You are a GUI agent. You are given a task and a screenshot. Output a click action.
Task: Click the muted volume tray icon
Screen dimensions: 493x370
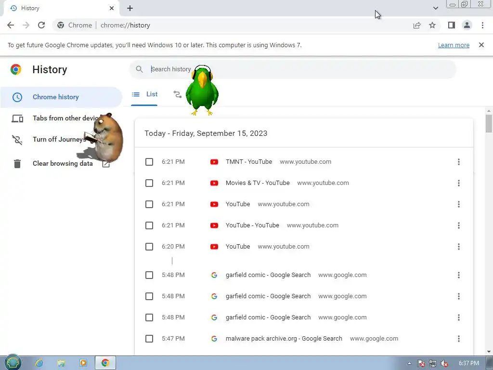(444, 363)
